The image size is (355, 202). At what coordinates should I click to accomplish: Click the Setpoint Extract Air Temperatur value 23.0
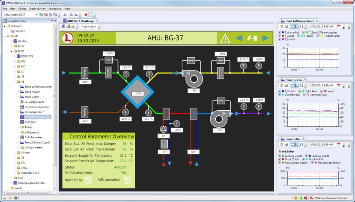tap(123, 161)
